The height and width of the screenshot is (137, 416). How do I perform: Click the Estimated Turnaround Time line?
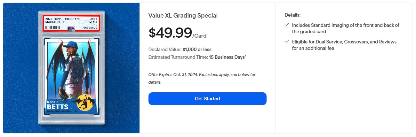click(x=197, y=57)
